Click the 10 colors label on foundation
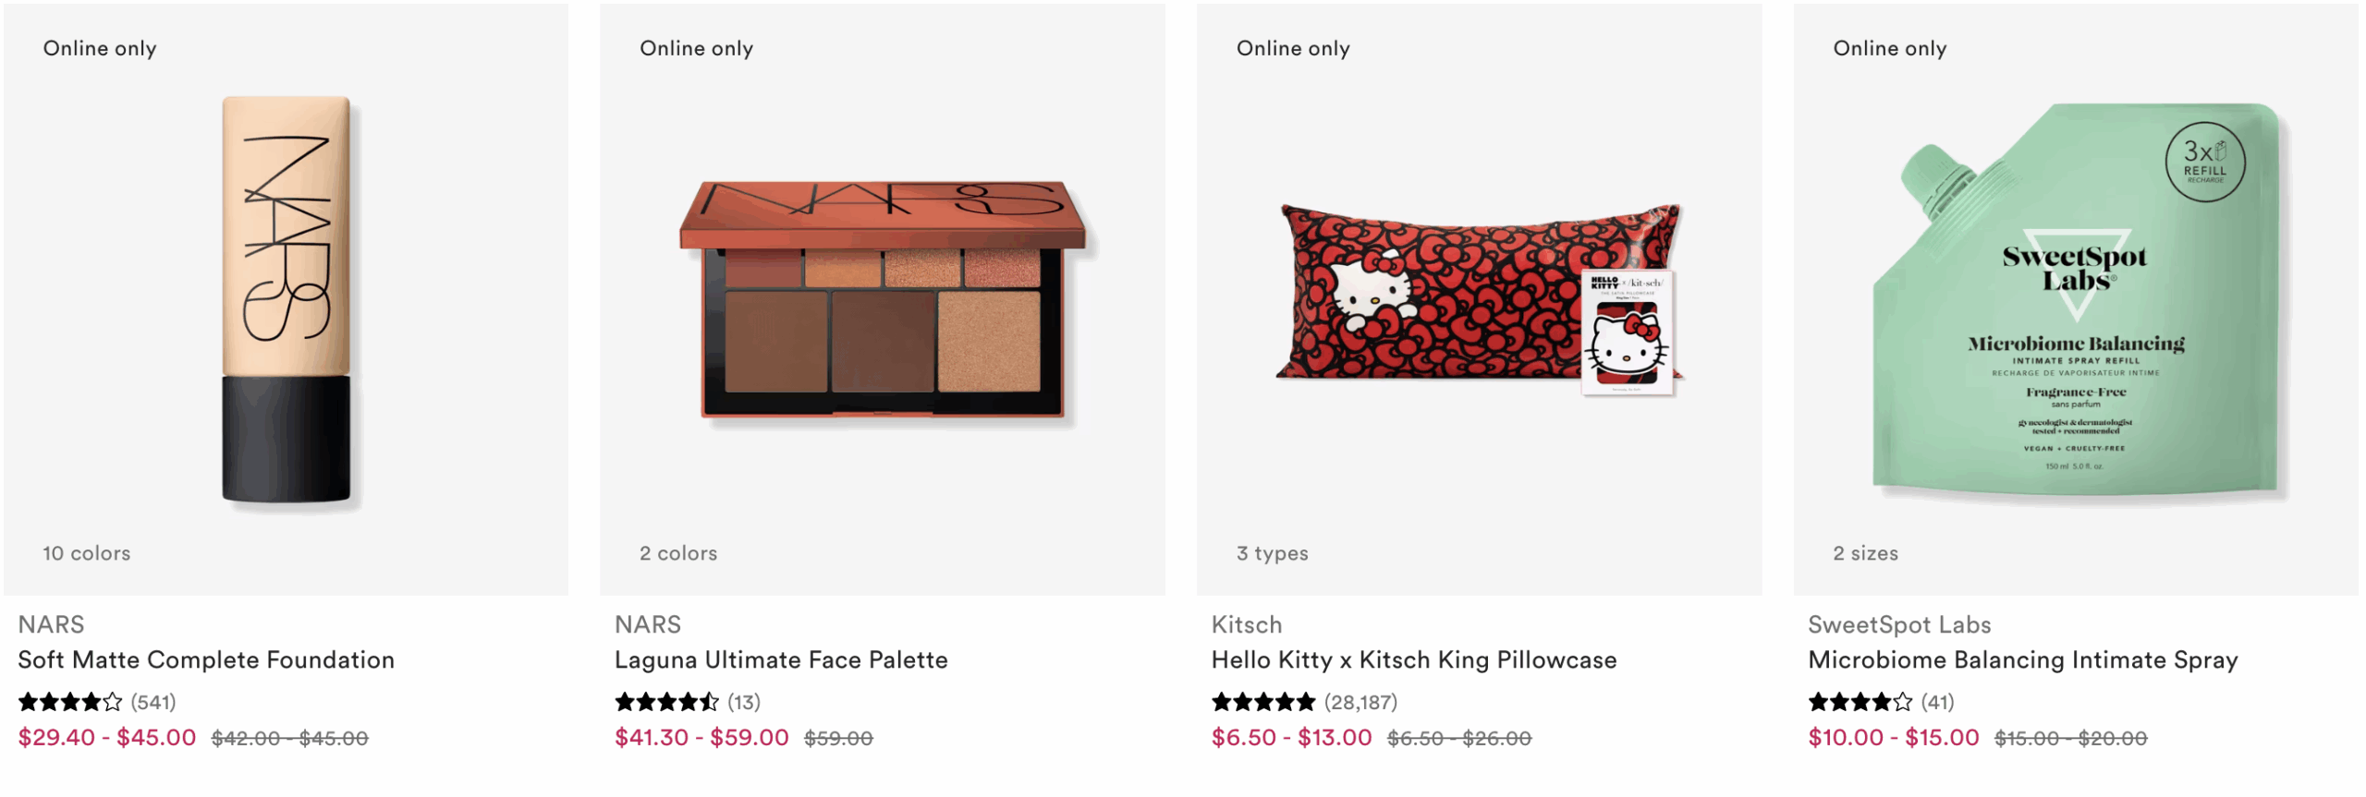Screen dimensions: 2366x797 [x=87, y=553]
